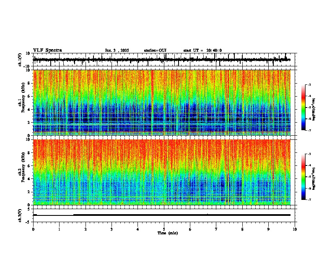Click time axis tick label 3
This screenshot has width=332, height=257.
pos(112,229)
